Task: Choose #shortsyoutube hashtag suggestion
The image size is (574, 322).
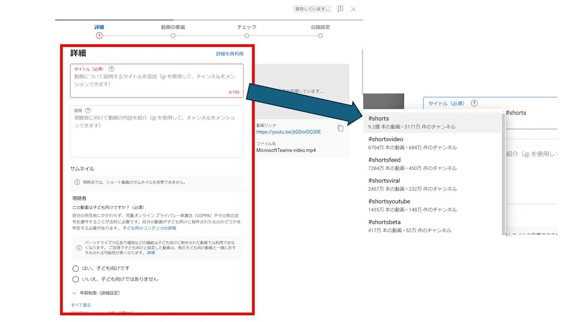Action: 432,205
